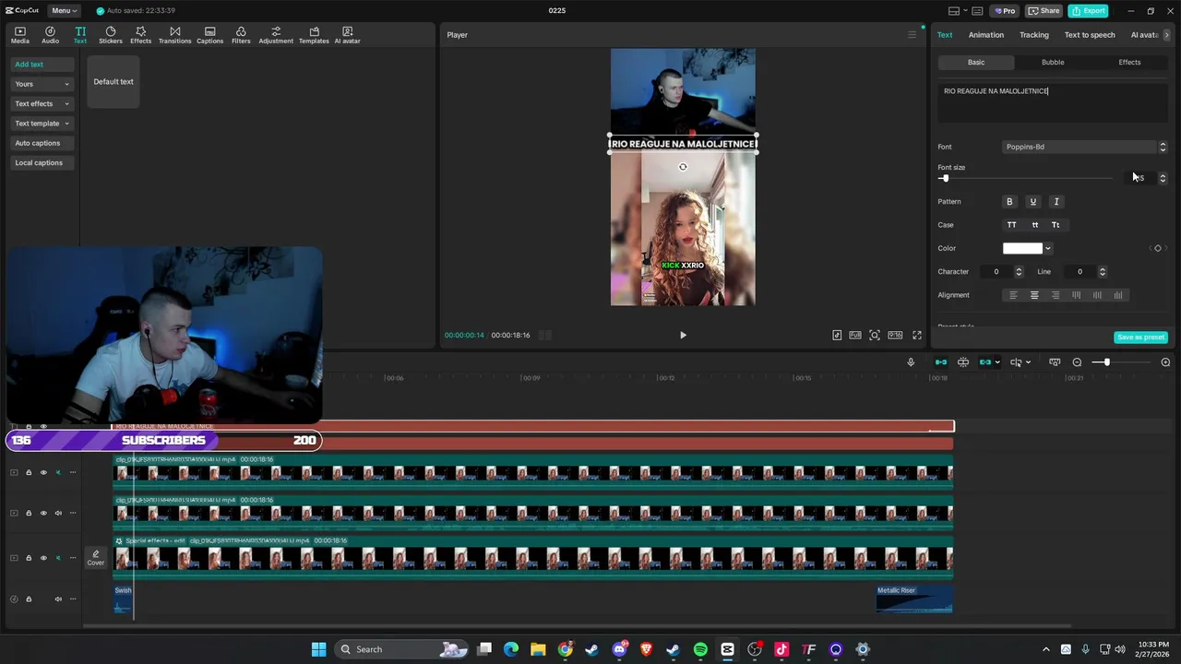
Task: Toggle Bold in the Pattern row
Action: click(x=1009, y=201)
